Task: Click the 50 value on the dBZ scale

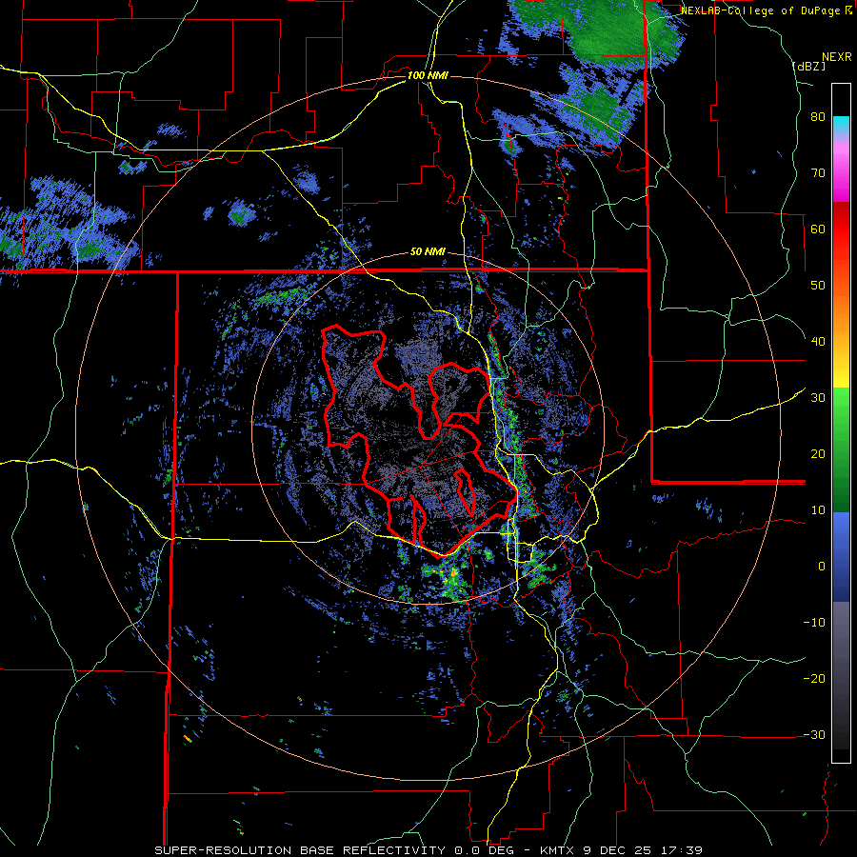Action: tap(818, 286)
